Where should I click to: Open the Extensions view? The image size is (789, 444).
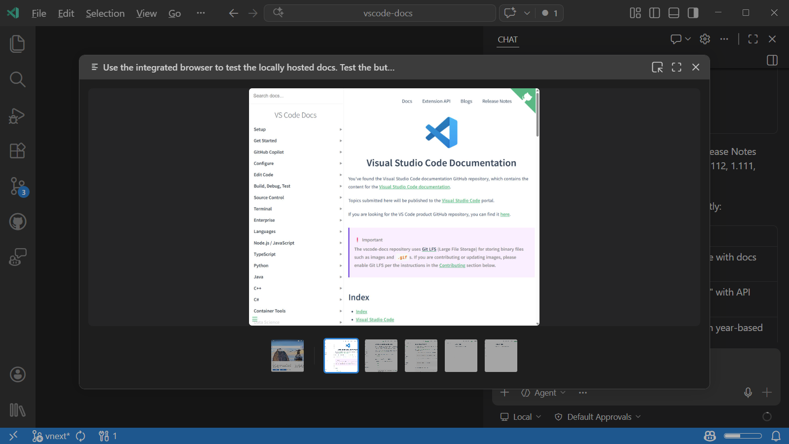click(x=18, y=151)
